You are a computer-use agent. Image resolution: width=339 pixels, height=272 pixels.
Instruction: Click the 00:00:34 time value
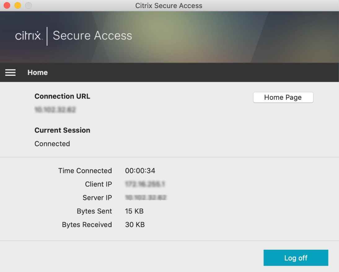pos(140,171)
